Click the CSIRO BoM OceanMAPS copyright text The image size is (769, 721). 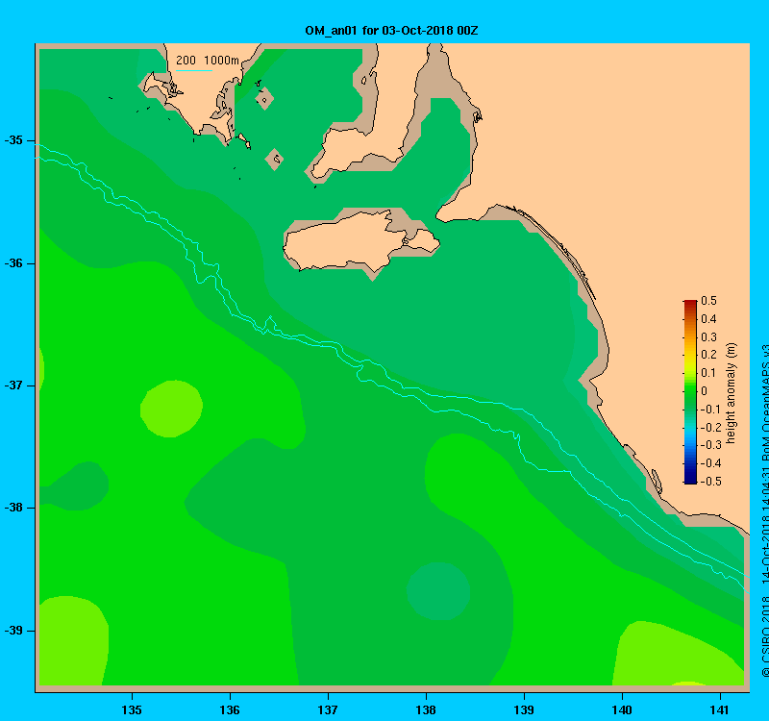tap(764, 510)
